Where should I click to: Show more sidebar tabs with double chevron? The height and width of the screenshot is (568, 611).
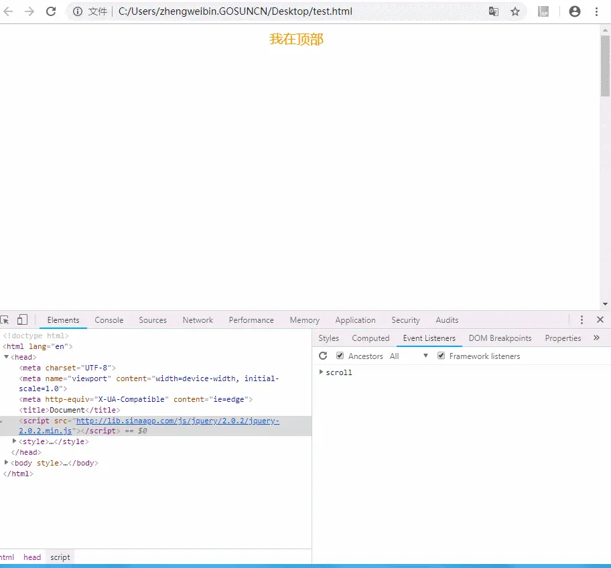tap(596, 338)
